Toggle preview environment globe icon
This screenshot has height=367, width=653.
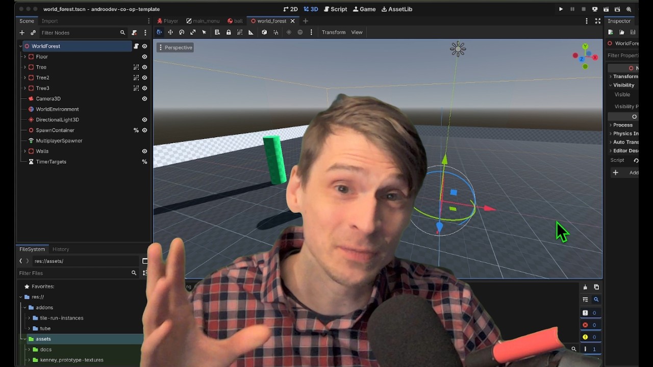[300, 32]
